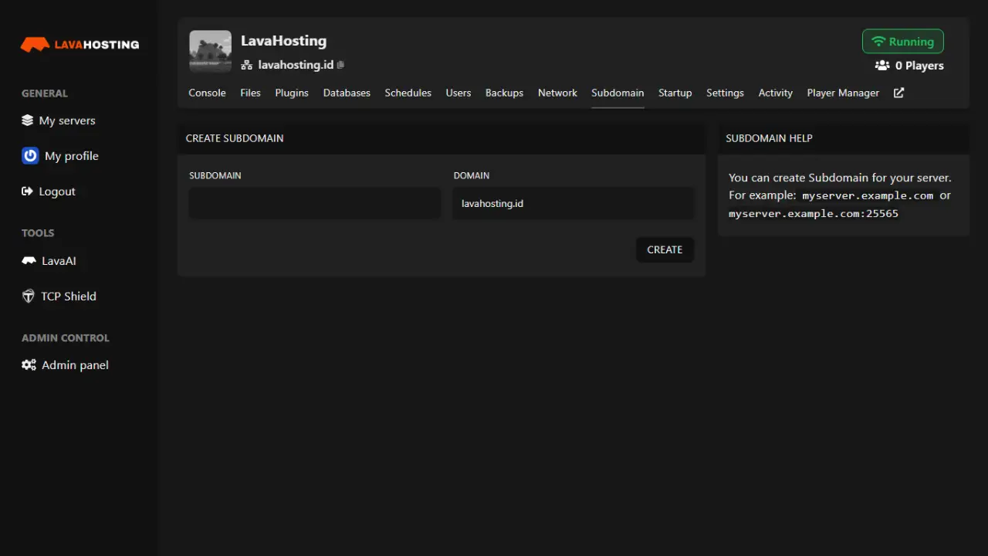Select the TCP Shield tool icon
Screen dimensions: 988x556
[x=28, y=296]
